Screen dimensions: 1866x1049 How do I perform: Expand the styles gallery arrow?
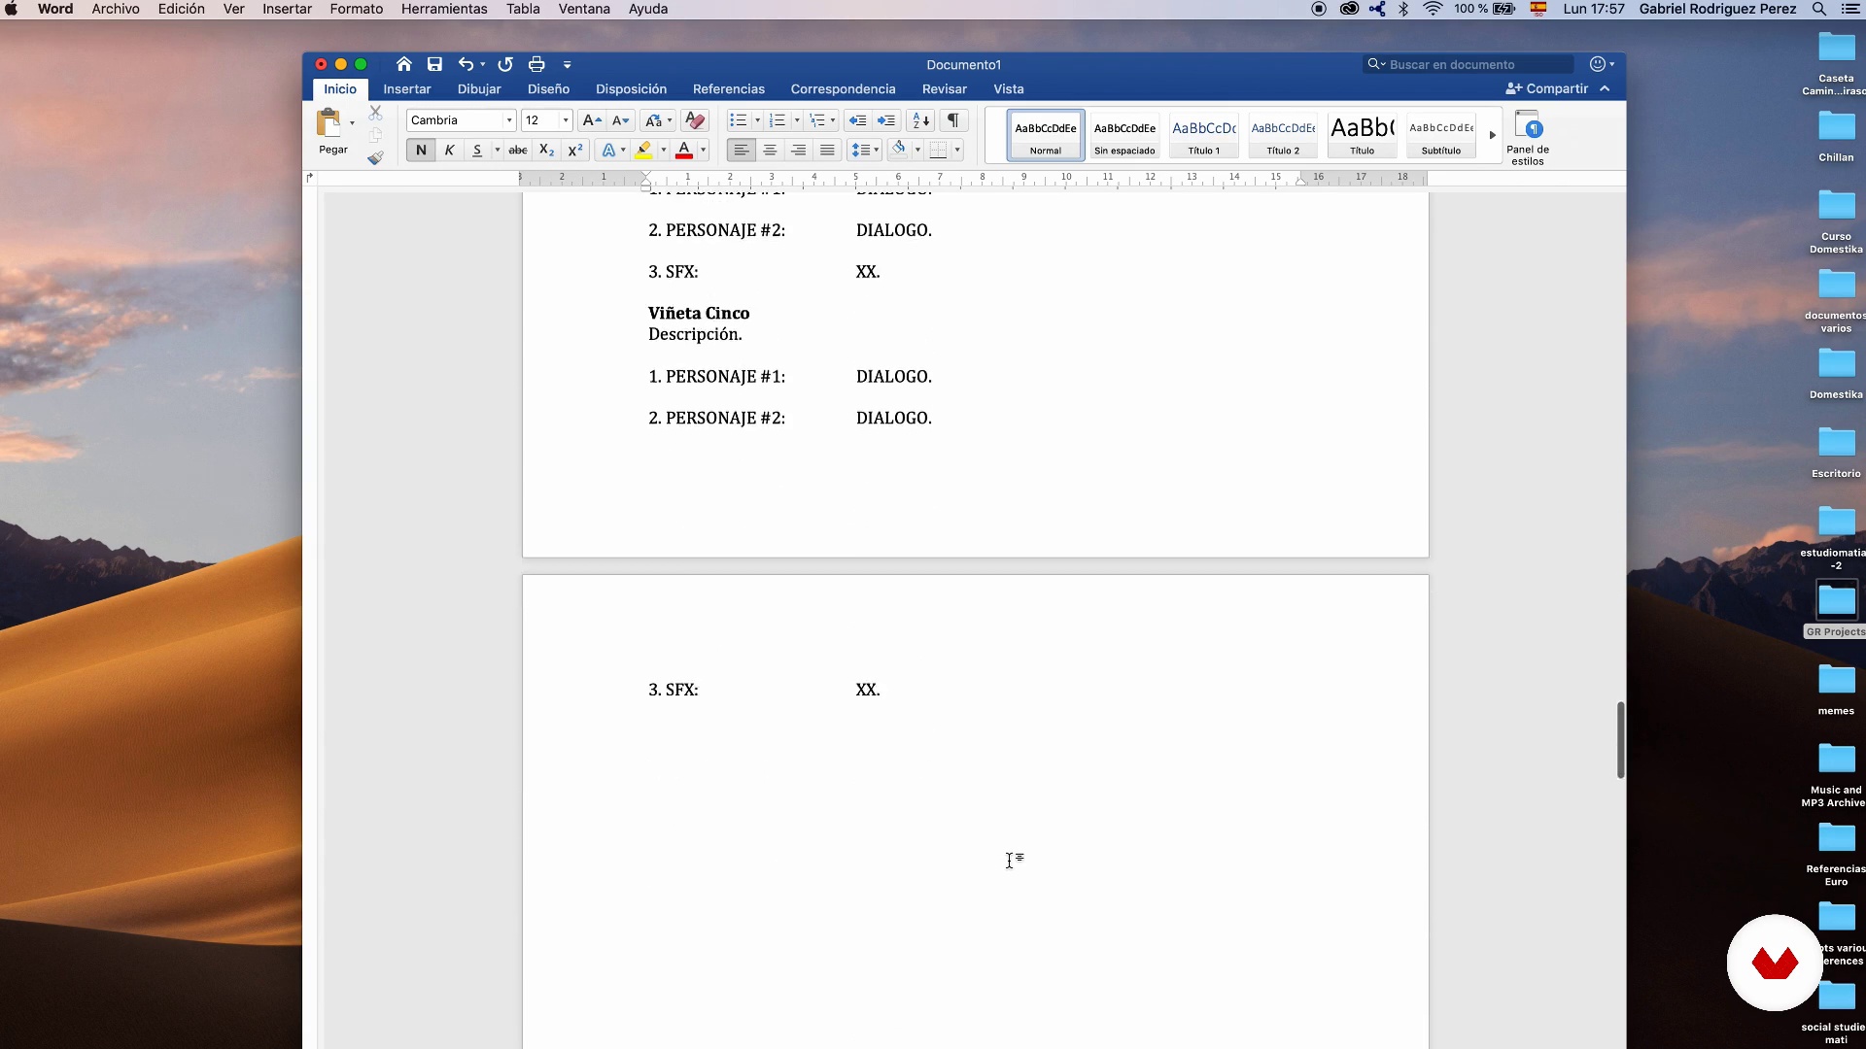[x=1492, y=135]
